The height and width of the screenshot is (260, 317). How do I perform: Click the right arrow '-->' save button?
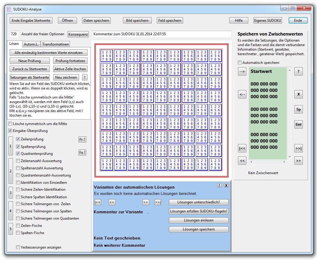(242, 72)
